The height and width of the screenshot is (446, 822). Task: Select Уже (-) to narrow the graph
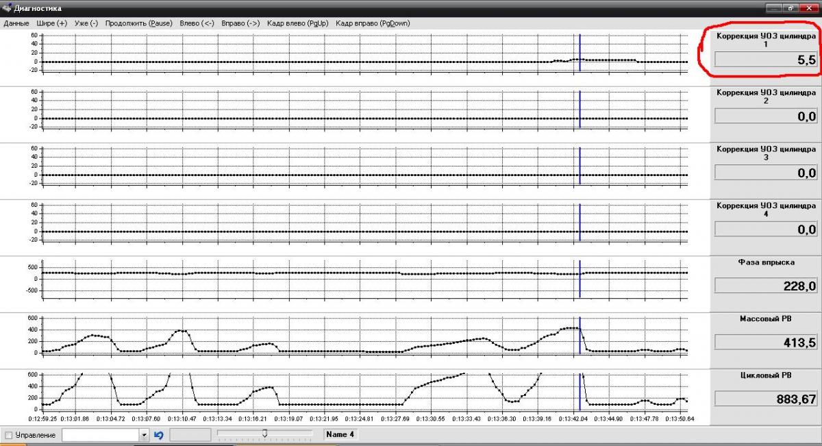[86, 23]
